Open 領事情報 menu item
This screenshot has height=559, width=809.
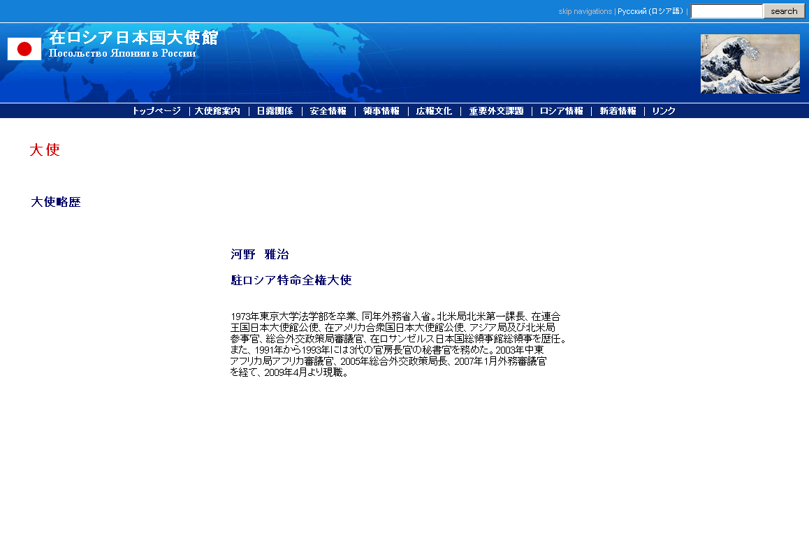pos(381,111)
